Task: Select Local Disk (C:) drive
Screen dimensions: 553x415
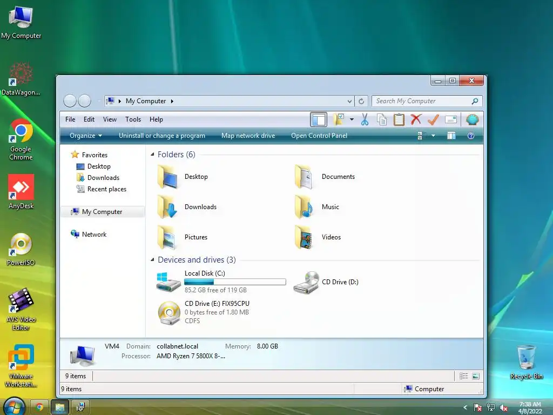Action: (x=221, y=282)
